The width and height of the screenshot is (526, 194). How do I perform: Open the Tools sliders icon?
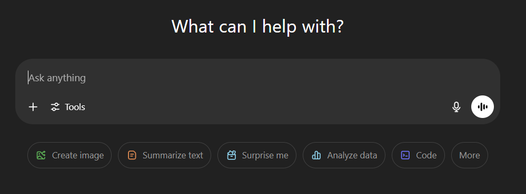pos(55,107)
